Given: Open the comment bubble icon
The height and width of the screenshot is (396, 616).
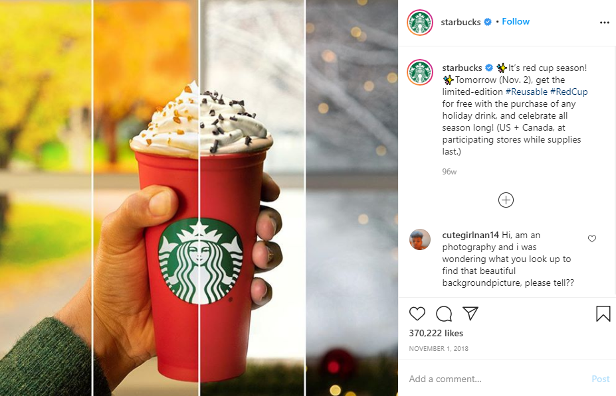Looking at the screenshot, I should (444, 314).
